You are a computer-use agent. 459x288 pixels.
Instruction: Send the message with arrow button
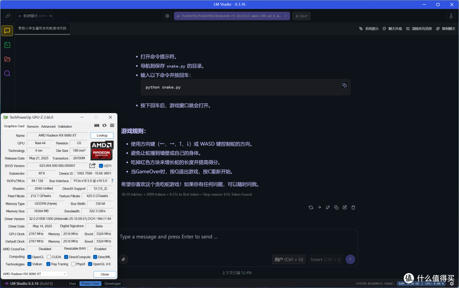point(350,259)
